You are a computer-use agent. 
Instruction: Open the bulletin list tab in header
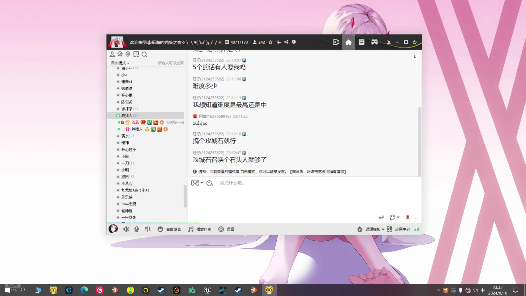pyautogui.click(x=362, y=42)
